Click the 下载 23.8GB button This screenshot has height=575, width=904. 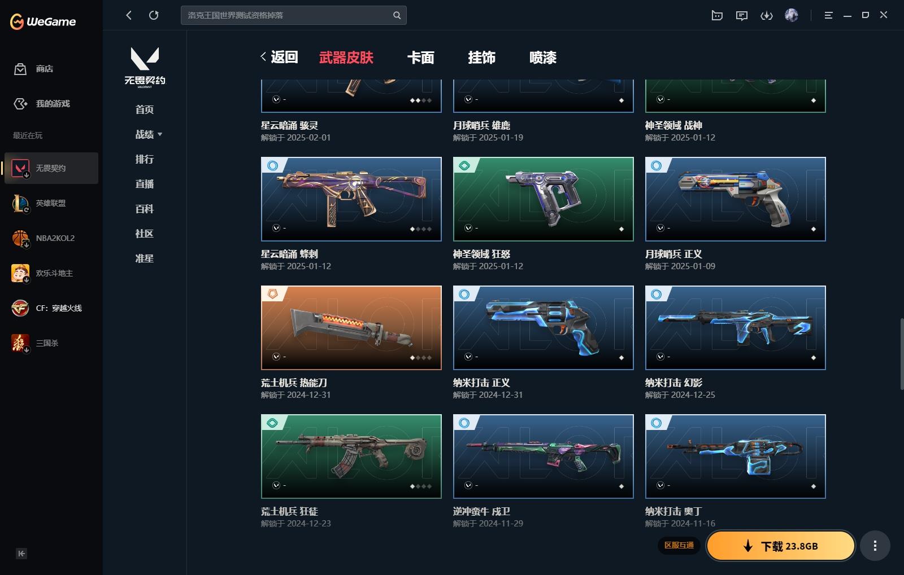pos(781,546)
